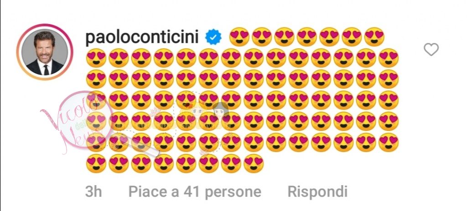Image resolution: width=467 pixels, height=211 pixels.
Task: Open the 'Piace a 41 persone' likes list
Action: click(x=195, y=192)
